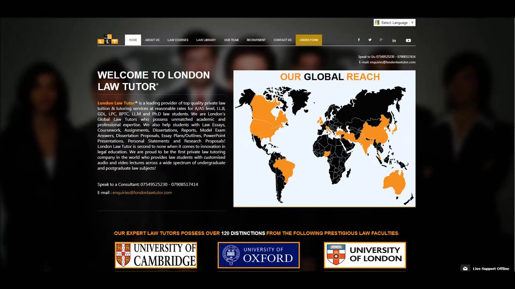Open the Our Team menu item

[x=231, y=40]
